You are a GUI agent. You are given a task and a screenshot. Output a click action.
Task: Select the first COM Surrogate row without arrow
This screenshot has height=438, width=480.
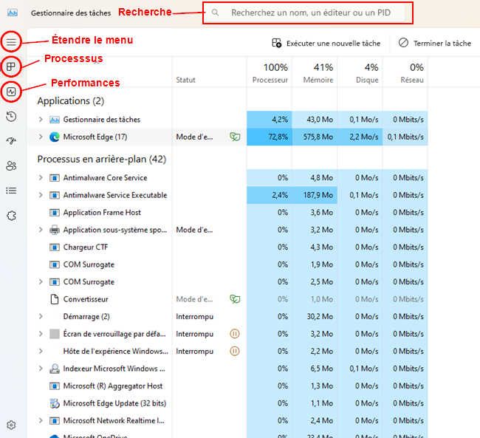pos(227,264)
